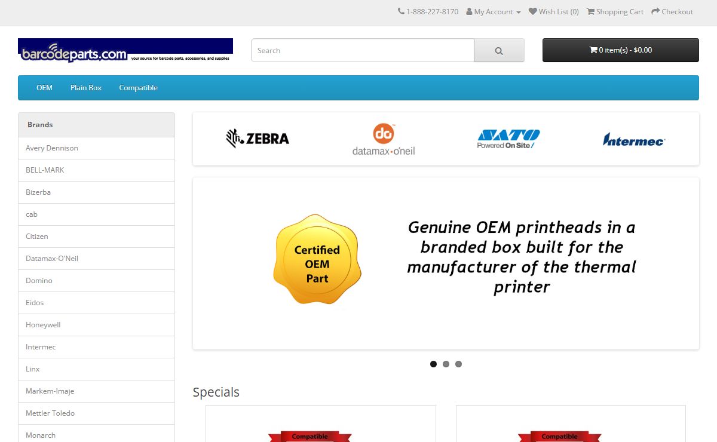Open Eidos brand in sidebar

tap(96, 303)
